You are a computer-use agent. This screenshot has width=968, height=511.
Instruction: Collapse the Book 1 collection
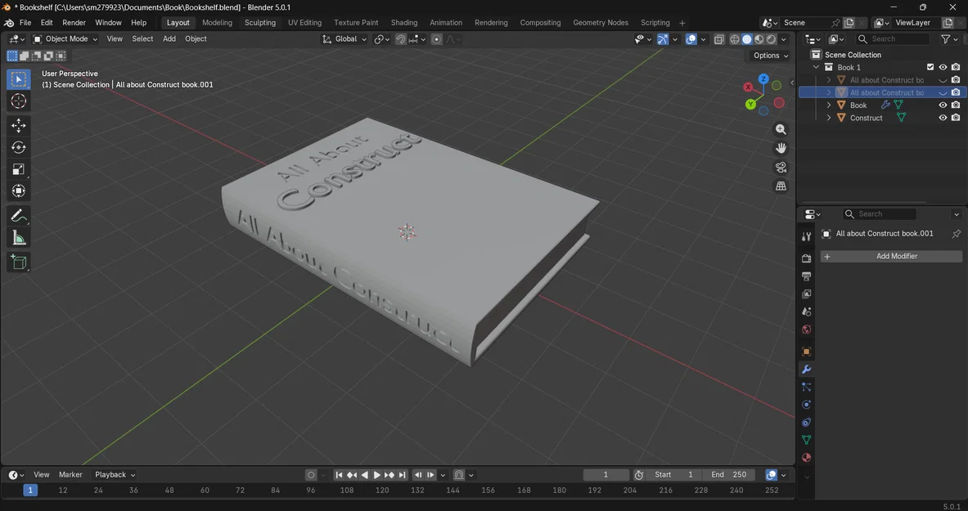(815, 67)
